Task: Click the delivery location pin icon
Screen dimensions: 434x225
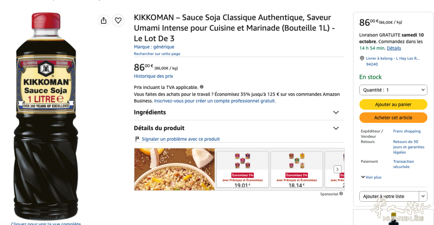Action: pyautogui.click(x=362, y=58)
